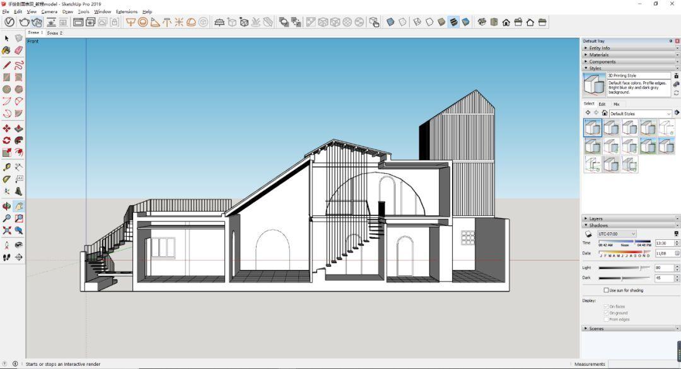
Task: Switch to the Scene 2 tab
Action: [55, 33]
